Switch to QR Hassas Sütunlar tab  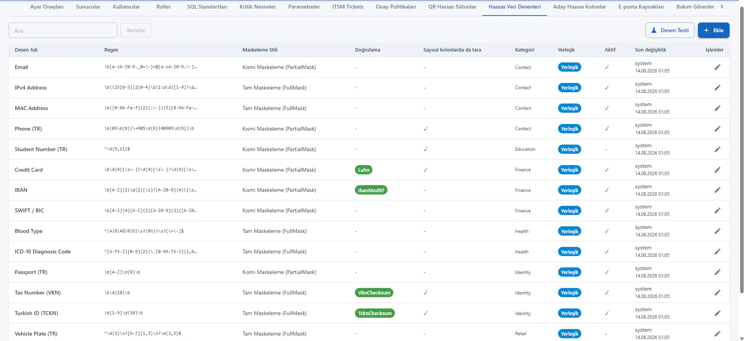tap(452, 7)
